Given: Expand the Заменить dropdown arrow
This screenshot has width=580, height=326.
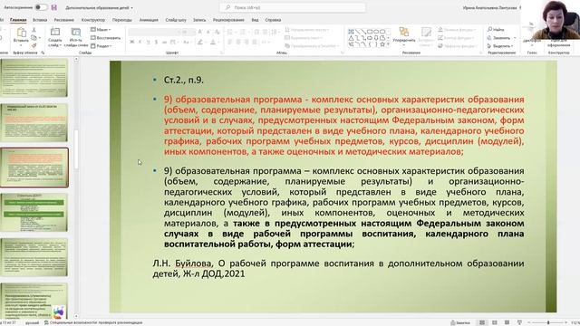Looking at the screenshot, I should point(515,38).
